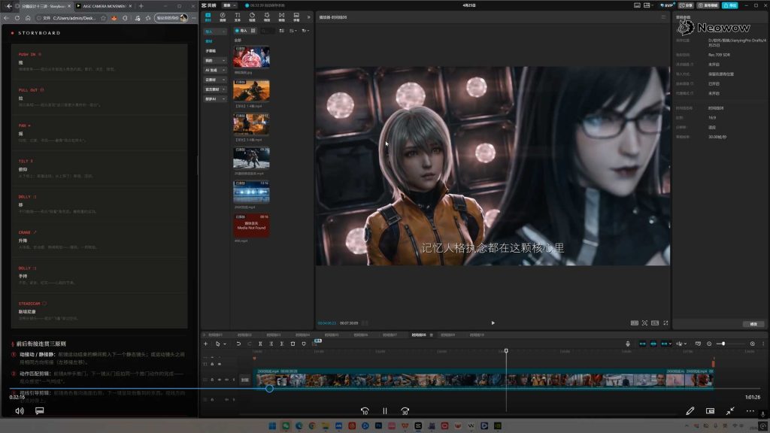Click the Cover button on the main track

tap(245, 380)
